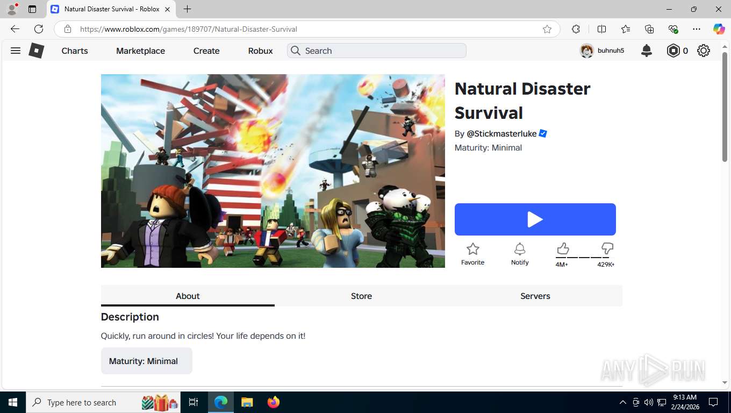Open Edge Settings and more menu
The width and height of the screenshot is (731, 413).
(x=697, y=29)
